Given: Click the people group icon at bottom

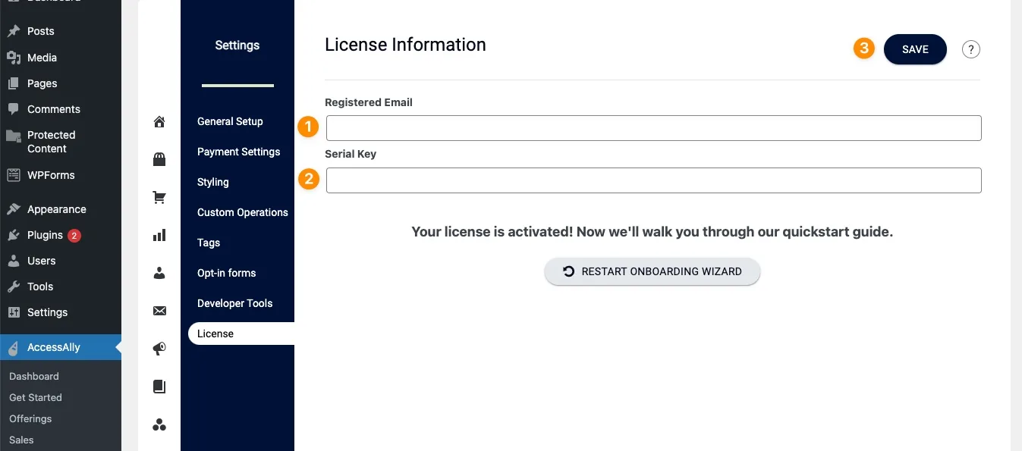Looking at the screenshot, I should [159, 424].
